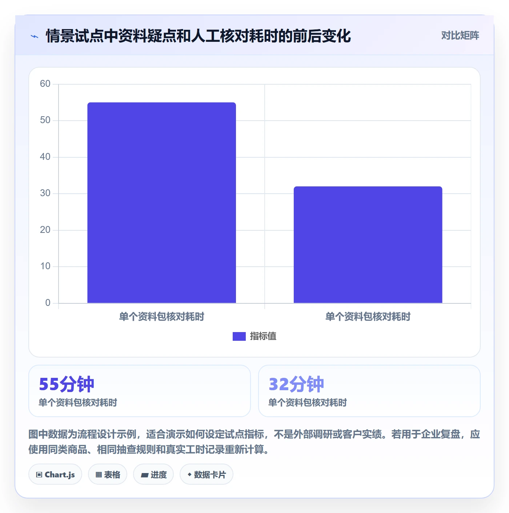The image size is (509, 513).
Task: Open the 55分钟 data card
Action: click(140, 391)
